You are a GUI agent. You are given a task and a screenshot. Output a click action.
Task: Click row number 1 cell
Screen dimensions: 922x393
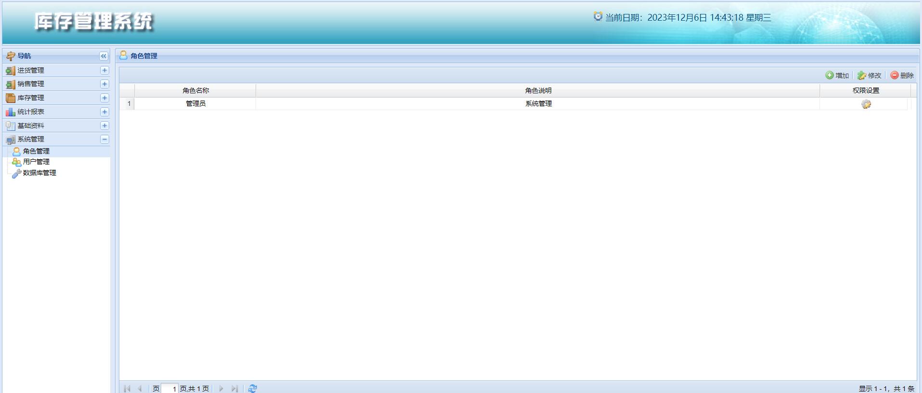[x=128, y=103]
